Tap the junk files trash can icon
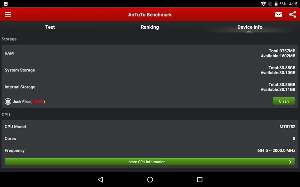This screenshot has height=187, width=300. pos(8,101)
